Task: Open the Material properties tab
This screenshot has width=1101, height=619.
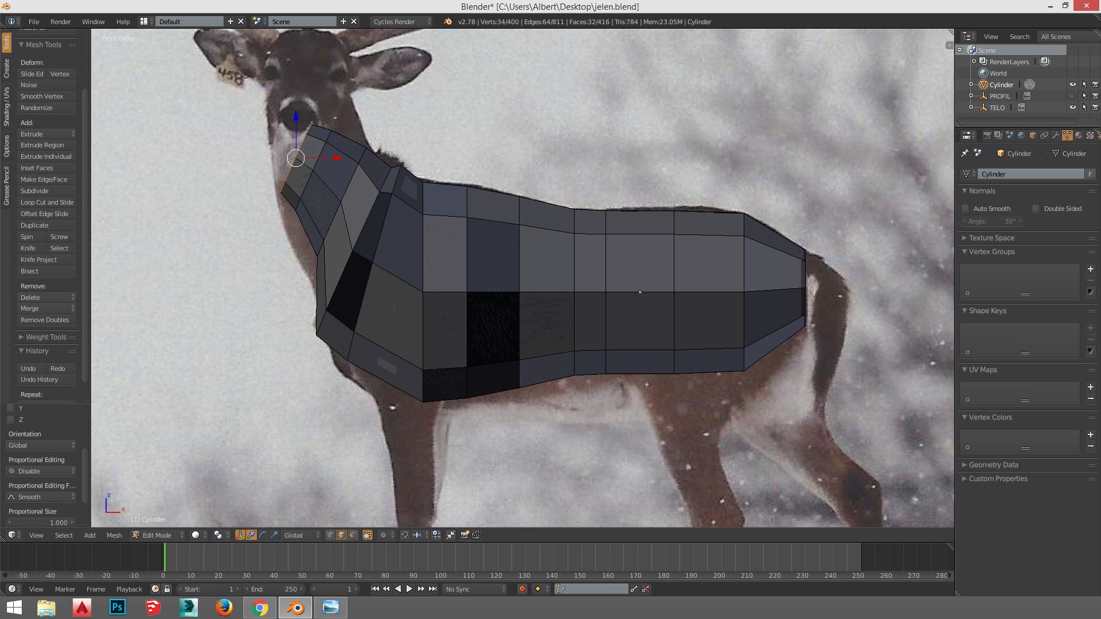Action: (x=1079, y=136)
